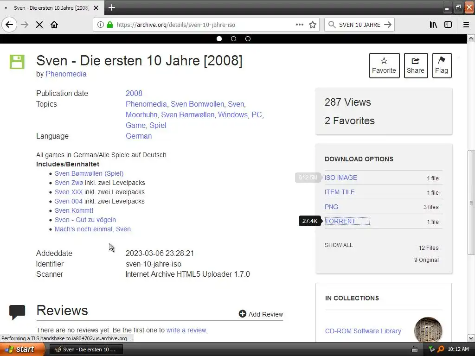Flag this archive item
Viewport: 475px width, 356px height.
[x=442, y=65]
